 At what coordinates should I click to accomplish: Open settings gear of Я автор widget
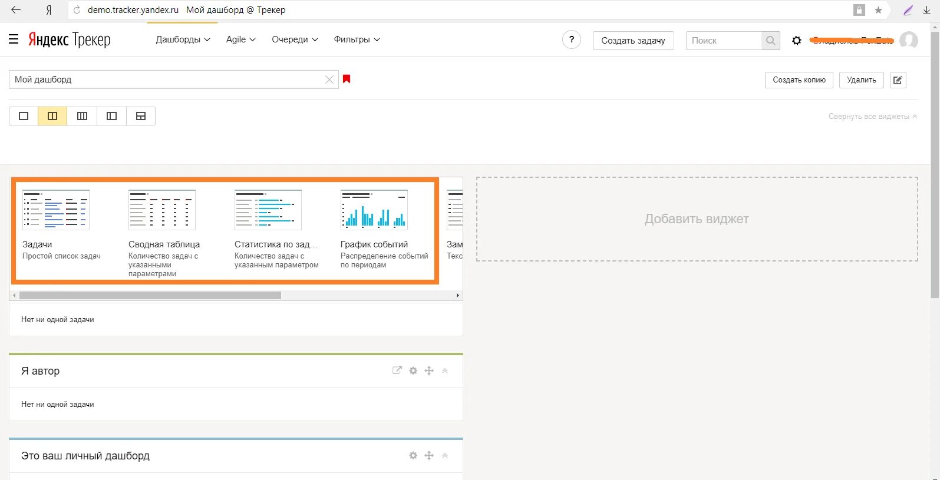click(413, 370)
